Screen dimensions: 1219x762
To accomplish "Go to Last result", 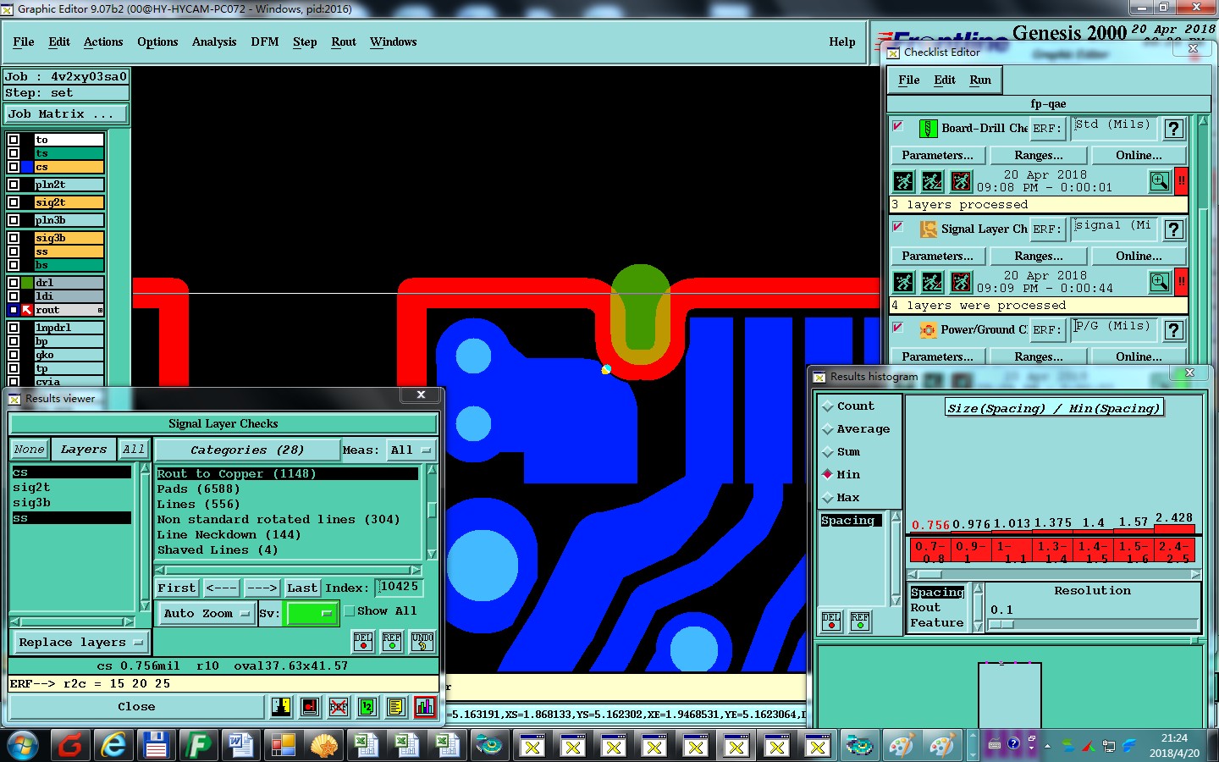I will point(302,588).
